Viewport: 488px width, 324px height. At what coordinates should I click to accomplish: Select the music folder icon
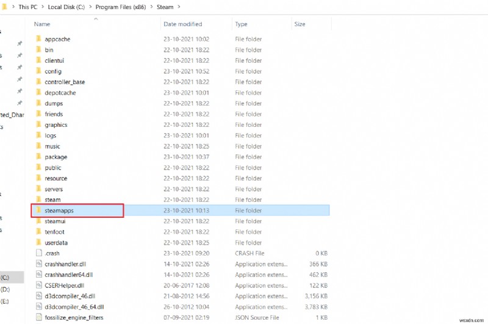pos(38,146)
